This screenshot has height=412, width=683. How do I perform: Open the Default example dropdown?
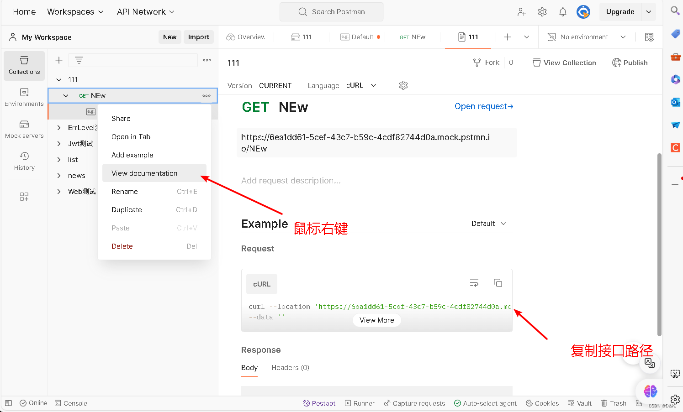pyautogui.click(x=489, y=224)
